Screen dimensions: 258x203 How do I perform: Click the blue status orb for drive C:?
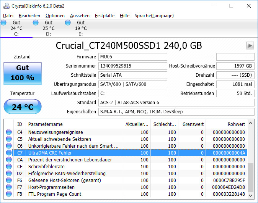point(3,23)
